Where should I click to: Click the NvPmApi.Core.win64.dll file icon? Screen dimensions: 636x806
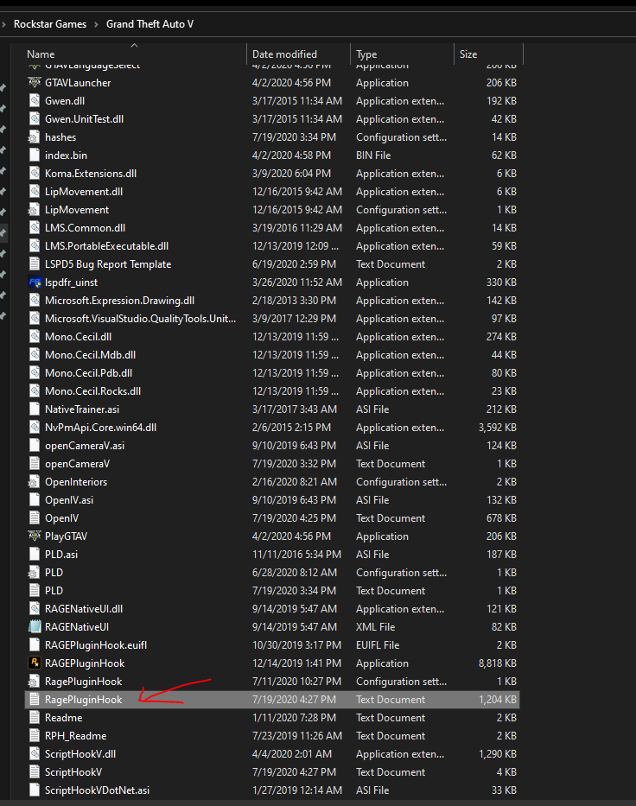pyautogui.click(x=35, y=427)
